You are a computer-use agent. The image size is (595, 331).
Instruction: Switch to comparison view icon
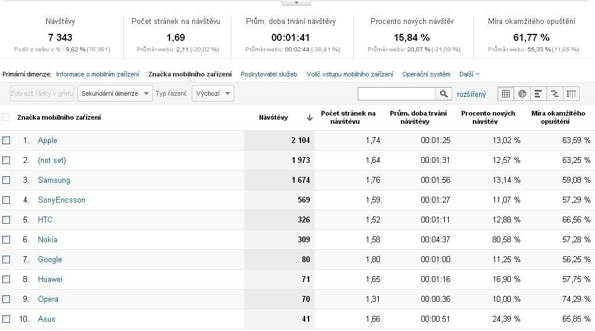tap(555, 93)
